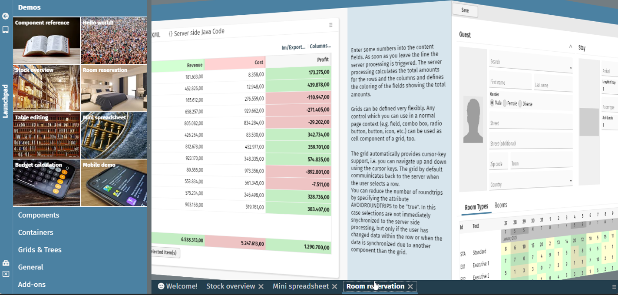The height and width of the screenshot is (295, 618).
Task: Select the Female gender radio button
Action: click(505, 103)
